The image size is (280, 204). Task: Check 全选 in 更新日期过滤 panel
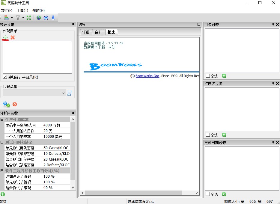tap(208, 194)
